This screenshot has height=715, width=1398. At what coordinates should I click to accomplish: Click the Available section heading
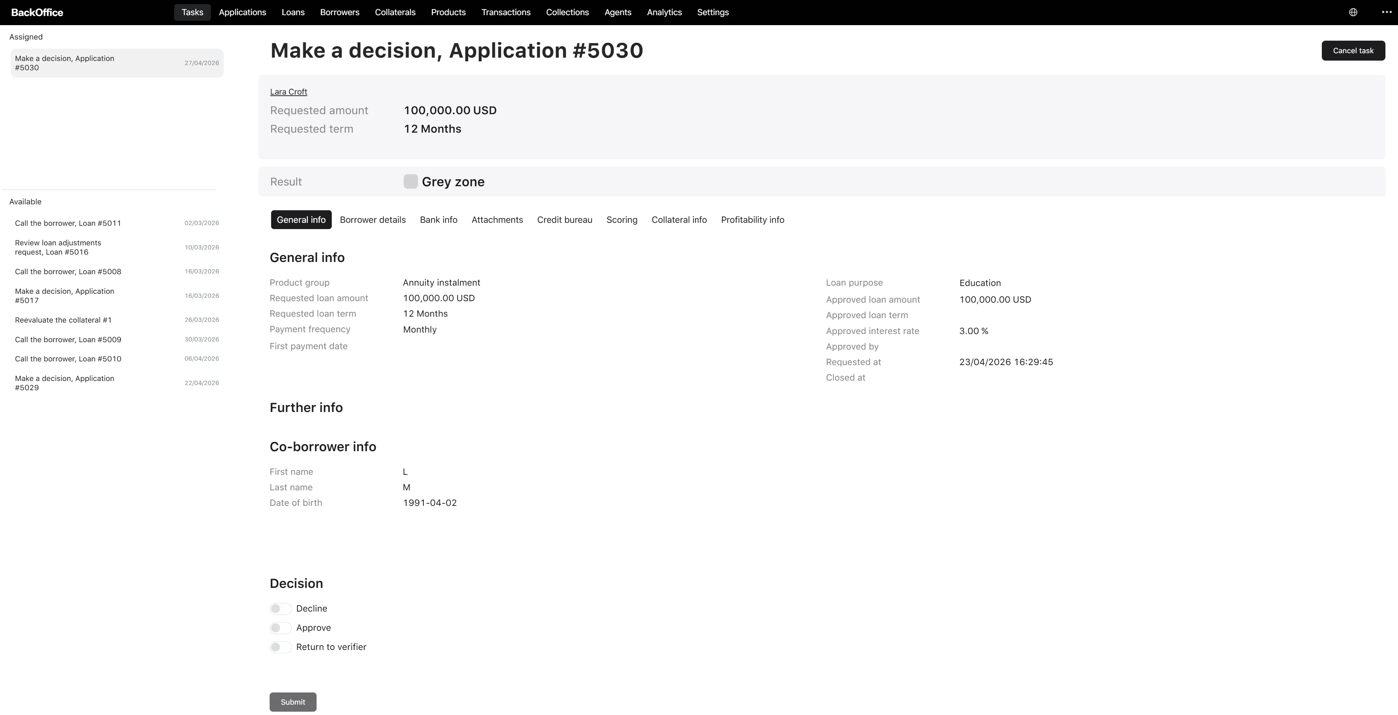pos(25,202)
